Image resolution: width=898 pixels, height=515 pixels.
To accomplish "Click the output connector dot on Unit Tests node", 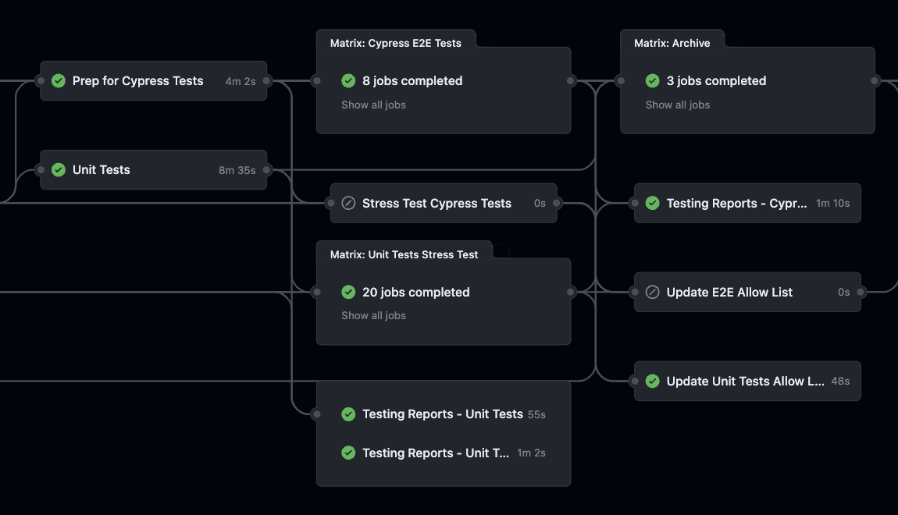I will point(266,169).
